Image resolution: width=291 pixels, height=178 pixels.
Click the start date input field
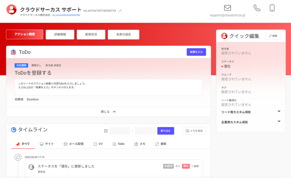coord(120,131)
